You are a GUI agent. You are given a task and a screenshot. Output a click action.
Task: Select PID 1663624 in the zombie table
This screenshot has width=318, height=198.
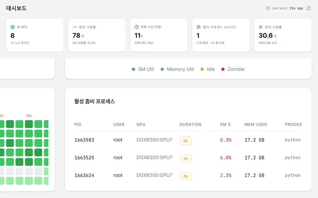tap(84, 175)
